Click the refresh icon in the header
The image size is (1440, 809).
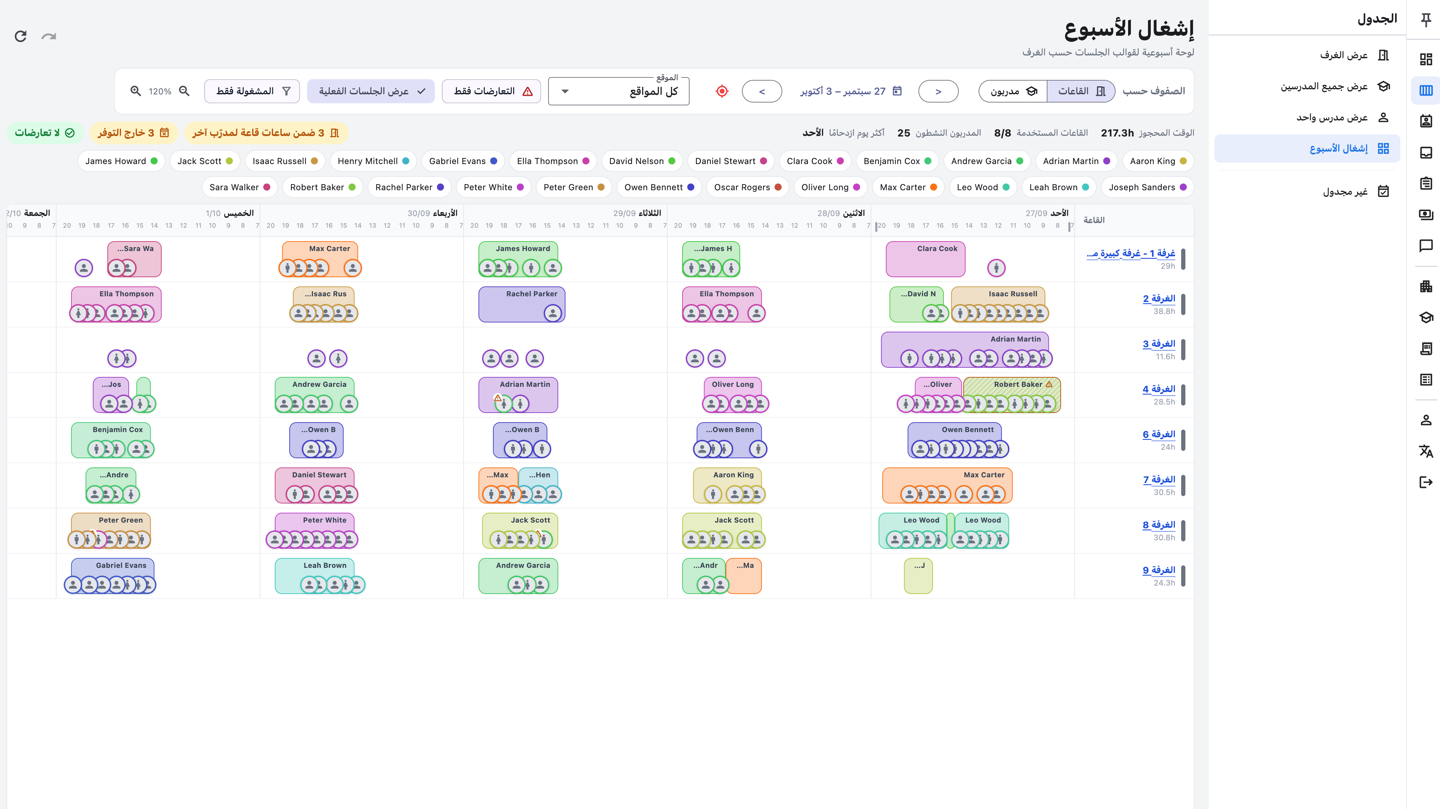coord(21,36)
